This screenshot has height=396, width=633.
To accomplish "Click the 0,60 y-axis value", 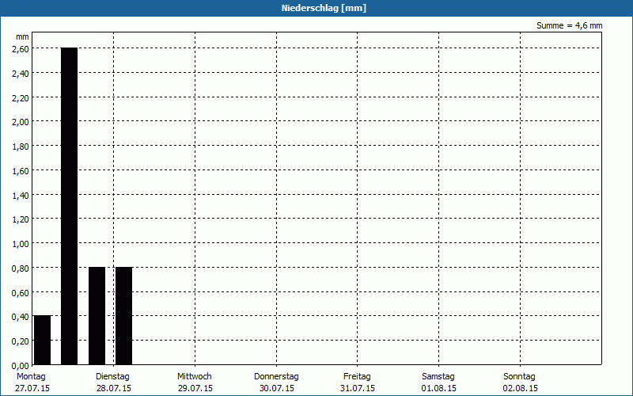I will coord(21,293).
